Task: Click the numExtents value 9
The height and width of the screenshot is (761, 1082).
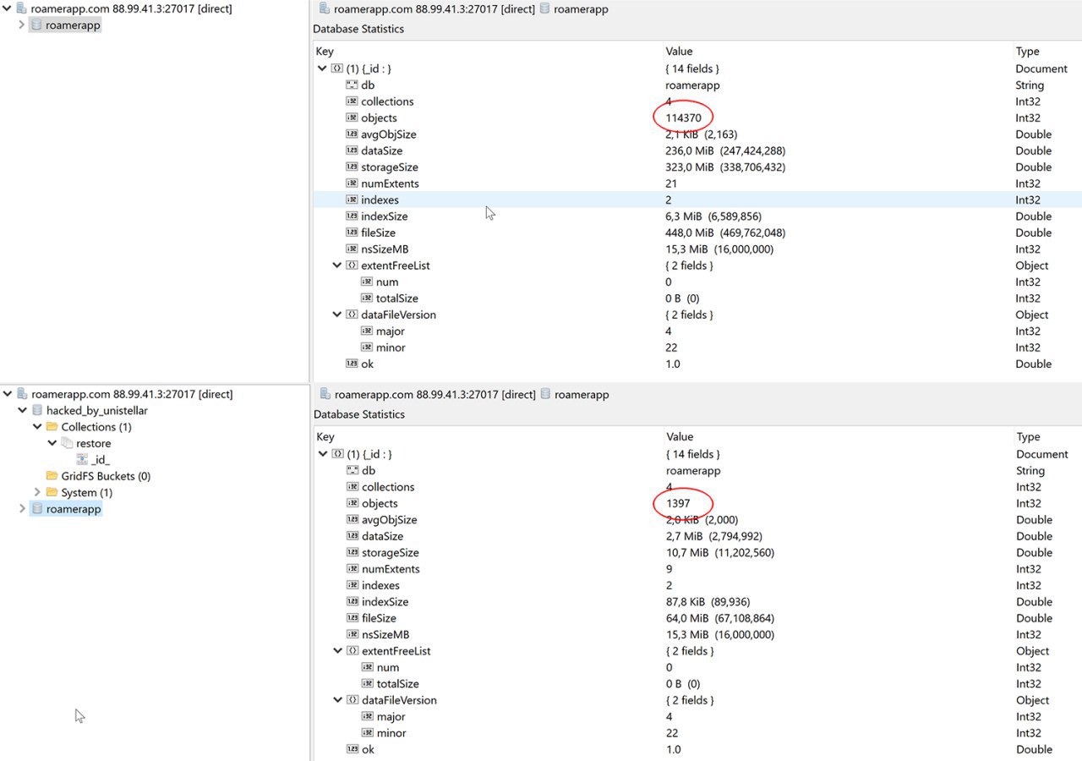Action: pos(669,569)
